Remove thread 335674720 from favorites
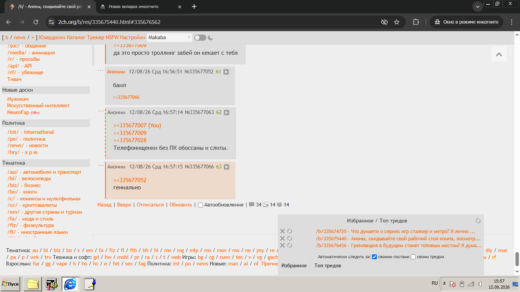This screenshot has height=292, width=520. [282, 231]
